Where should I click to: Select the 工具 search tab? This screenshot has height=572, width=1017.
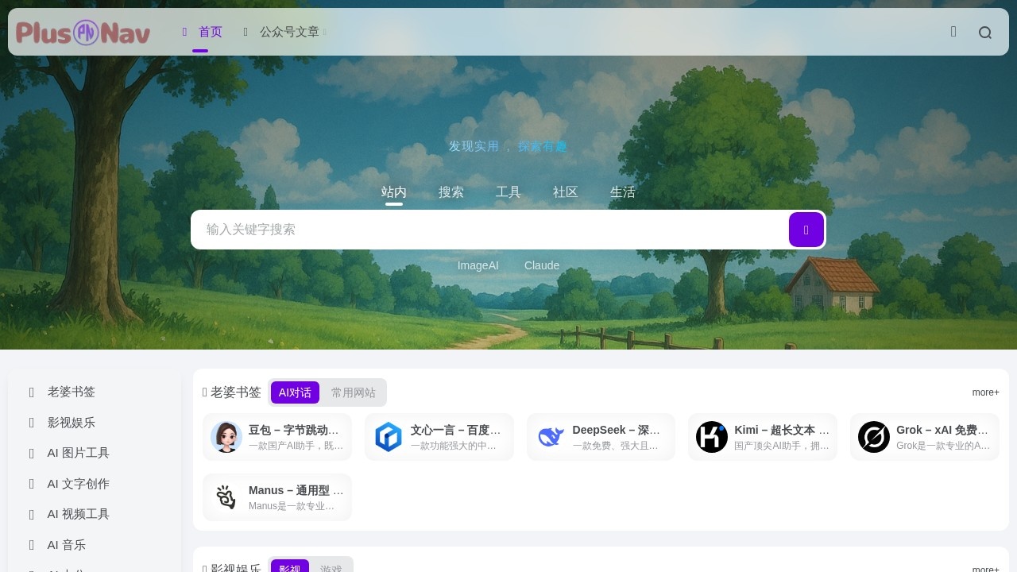pos(508,192)
